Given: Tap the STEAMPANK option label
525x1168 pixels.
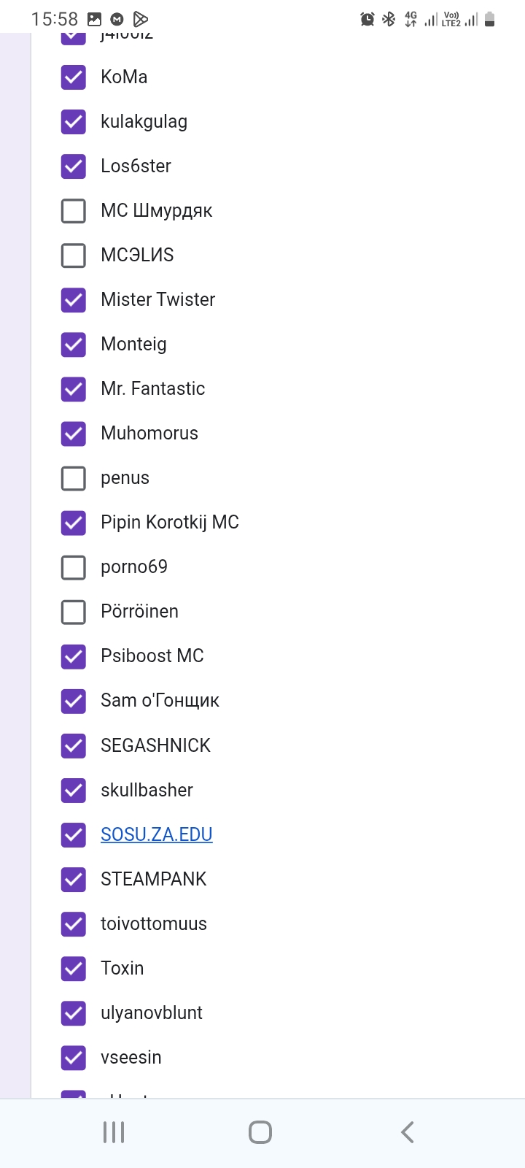Looking at the screenshot, I should (x=154, y=879).
